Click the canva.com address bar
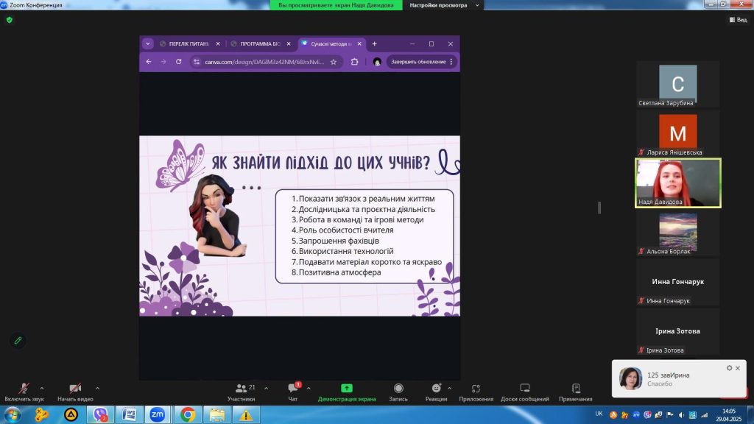Screen dimensions: 754x424 point(266,62)
